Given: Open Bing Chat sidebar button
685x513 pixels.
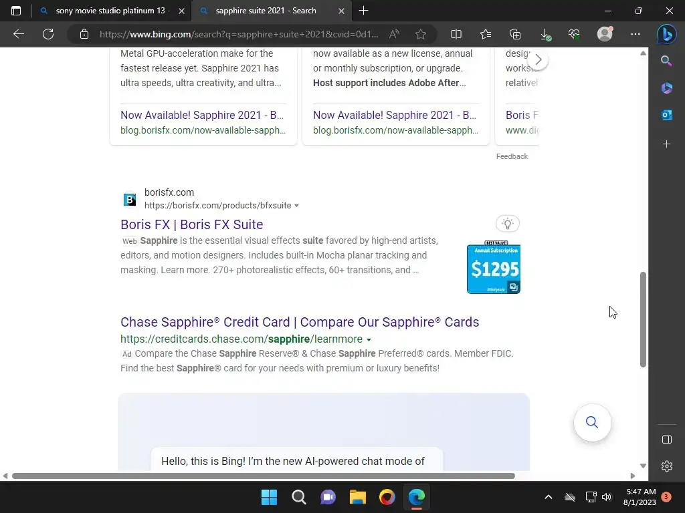Looking at the screenshot, I should (x=667, y=35).
